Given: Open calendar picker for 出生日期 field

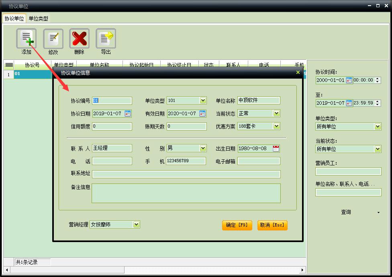Looking at the screenshot, I should click(x=276, y=149).
